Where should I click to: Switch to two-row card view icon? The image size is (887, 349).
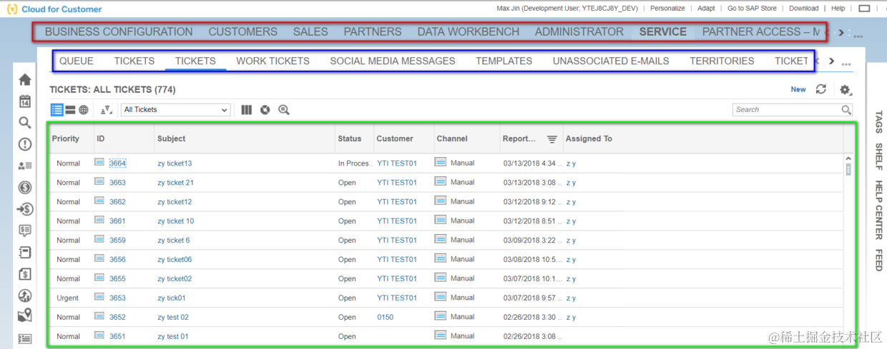(x=70, y=110)
